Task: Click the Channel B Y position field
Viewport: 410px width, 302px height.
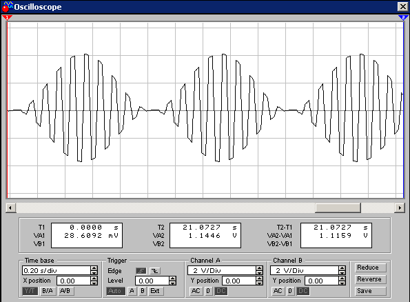Action: 322,281
